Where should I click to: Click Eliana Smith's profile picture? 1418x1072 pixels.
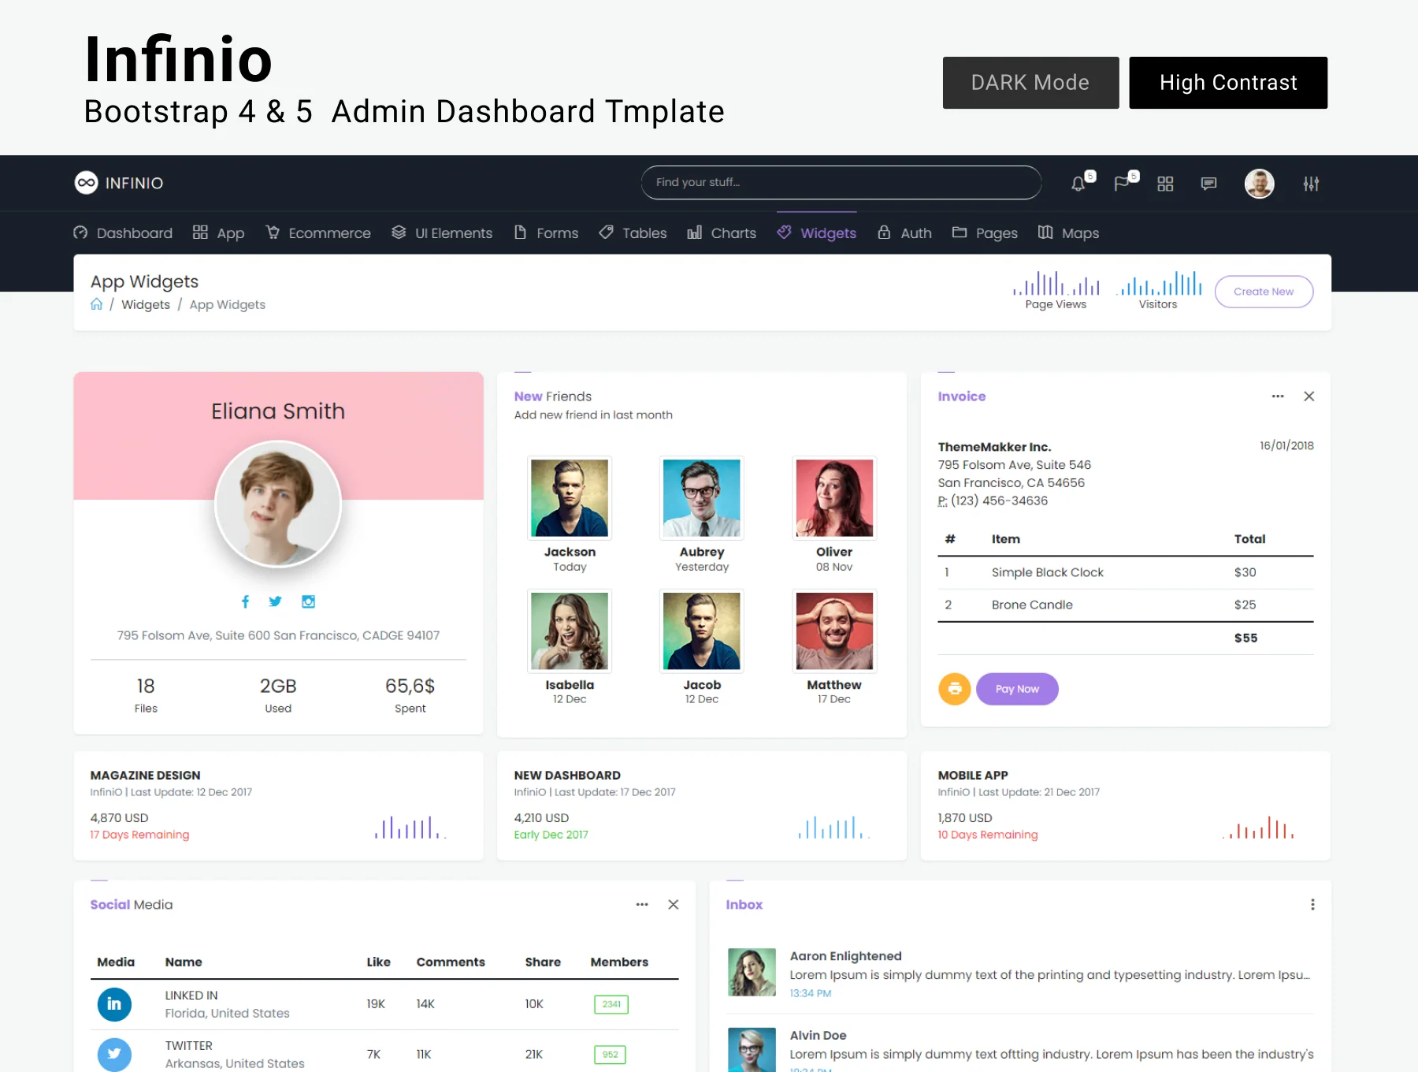click(x=278, y=504)
